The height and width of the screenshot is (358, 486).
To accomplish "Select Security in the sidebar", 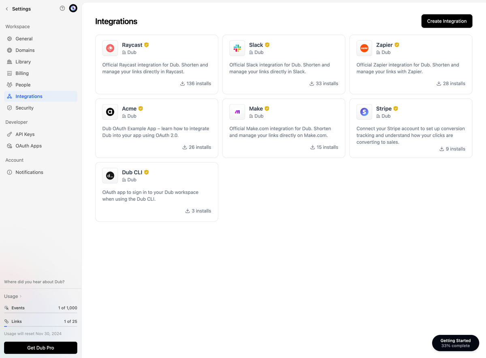I will [x=24, y=108].
